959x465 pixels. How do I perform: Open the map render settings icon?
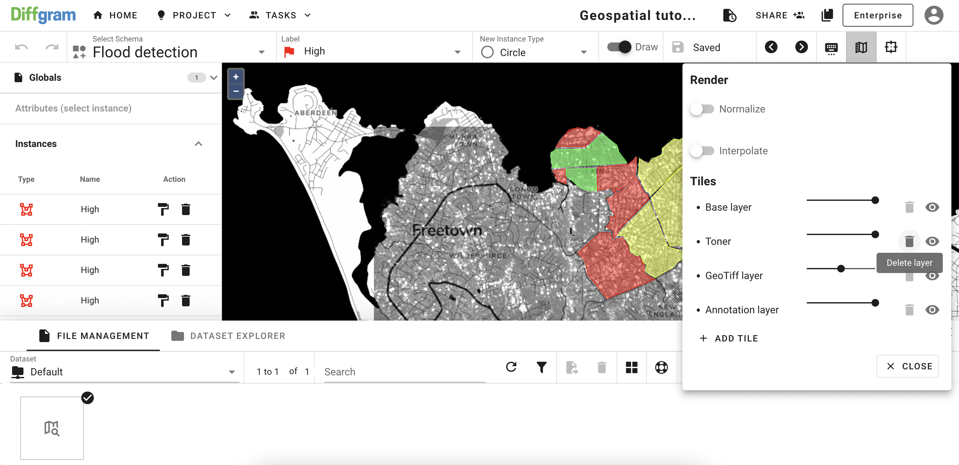(x=861, y=47)
